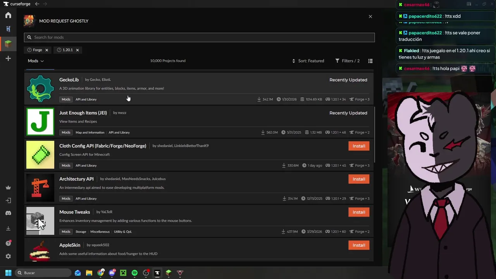Expand the Mods category dropdown
496x279 pixels.
point(36,61)
